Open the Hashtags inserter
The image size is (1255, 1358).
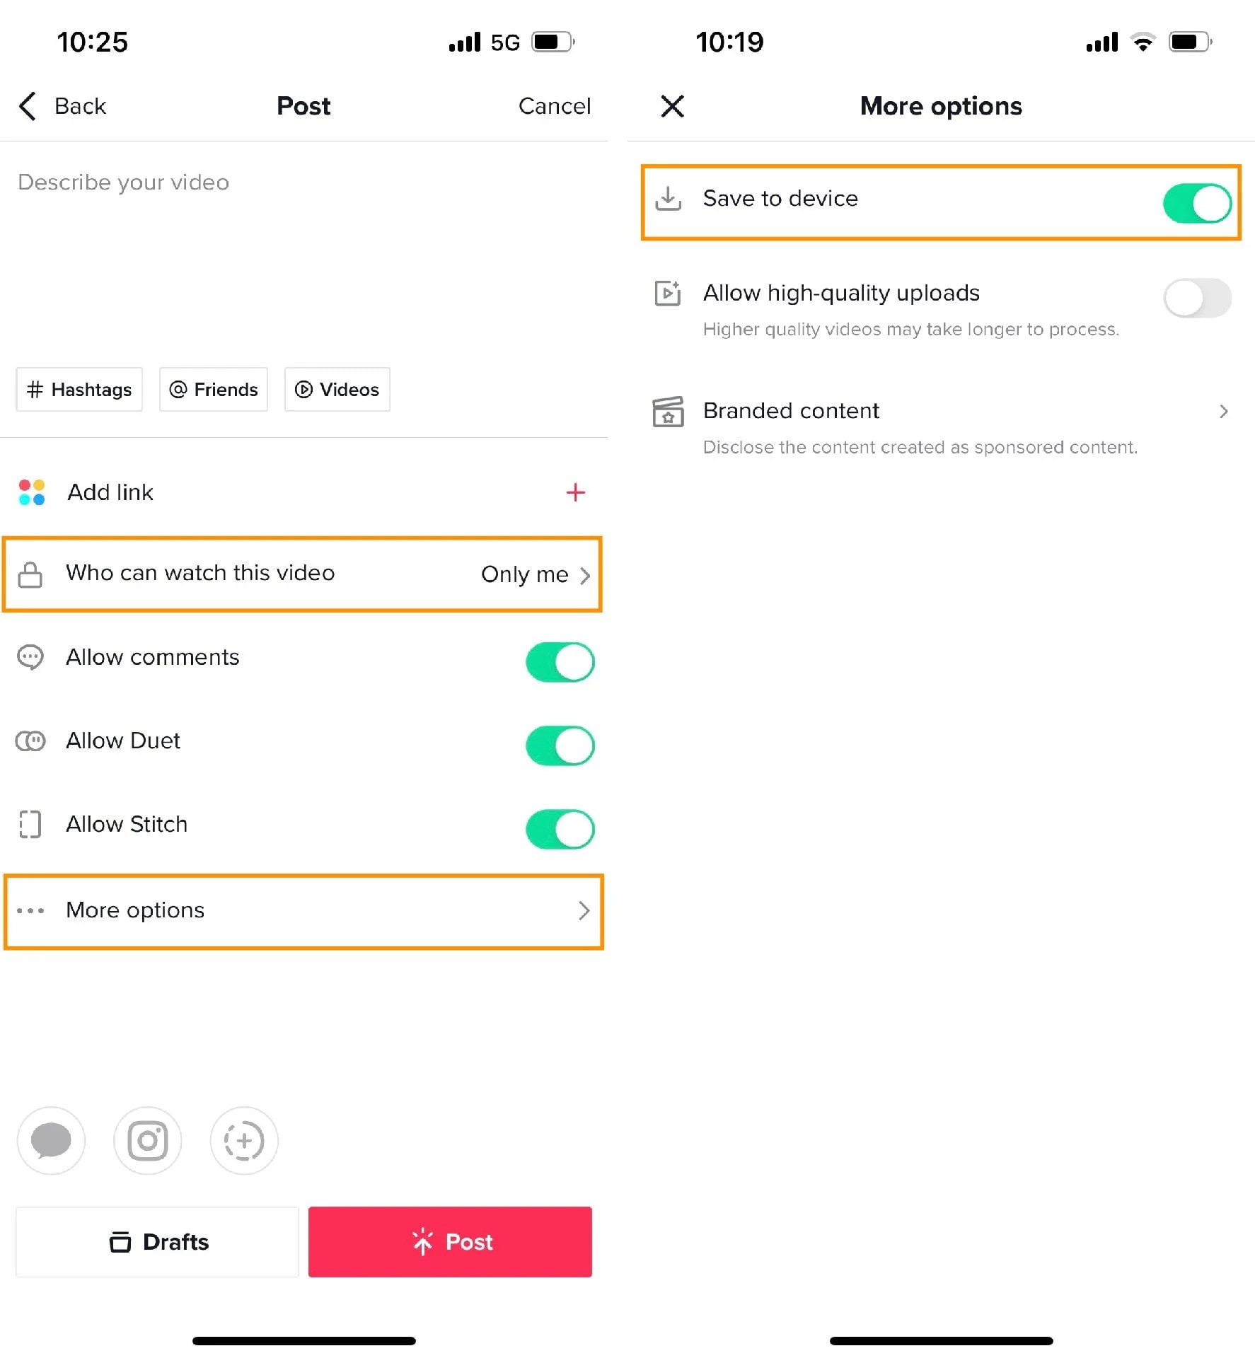coord(79,389)
